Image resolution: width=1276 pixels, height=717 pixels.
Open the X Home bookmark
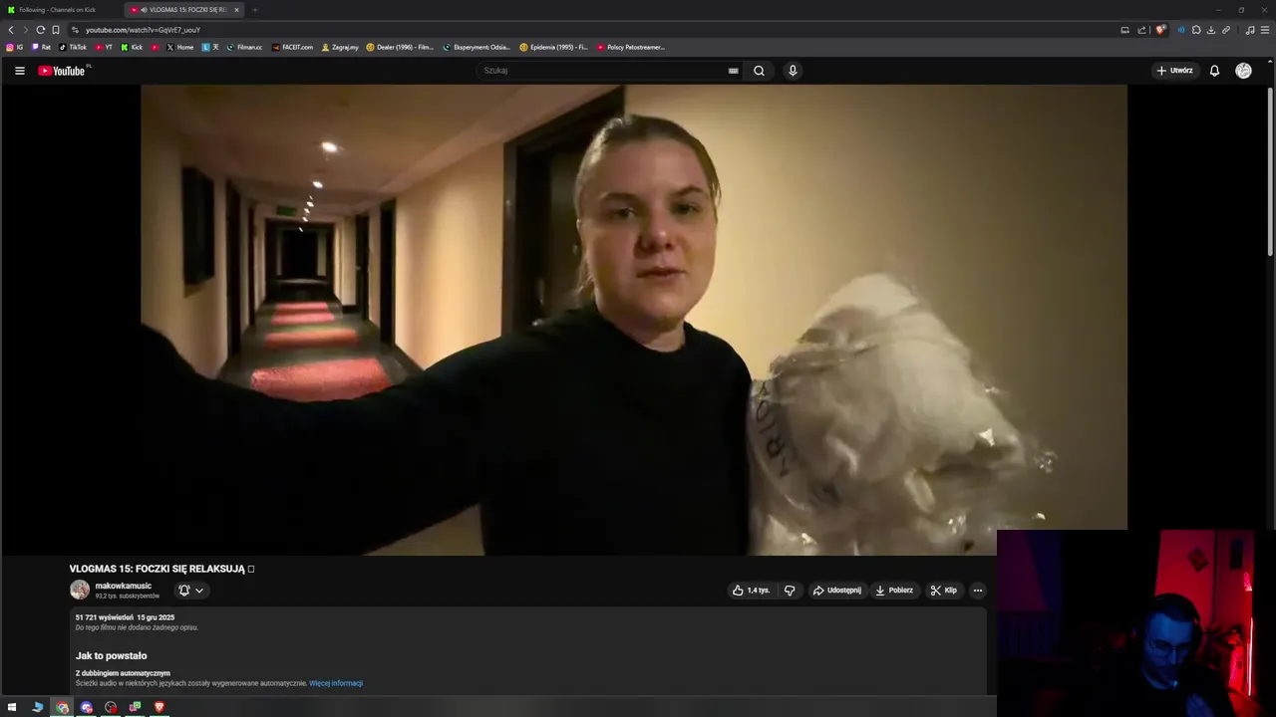179,47
